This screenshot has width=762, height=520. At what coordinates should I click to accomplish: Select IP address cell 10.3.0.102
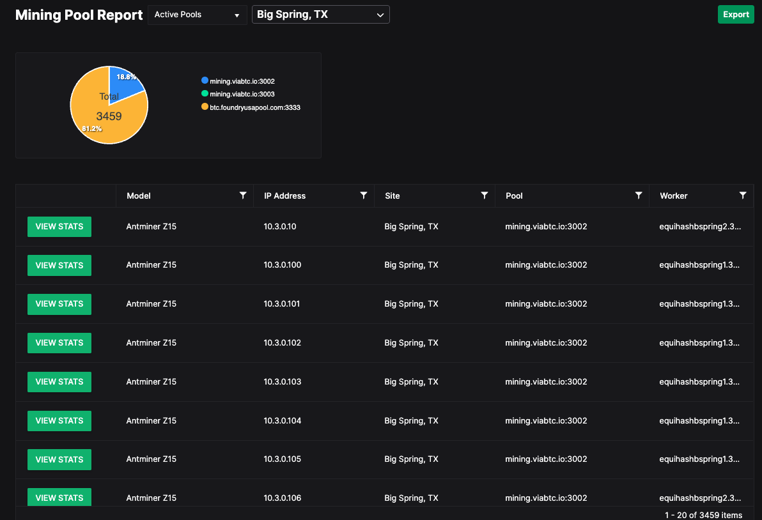coord(283,342)
